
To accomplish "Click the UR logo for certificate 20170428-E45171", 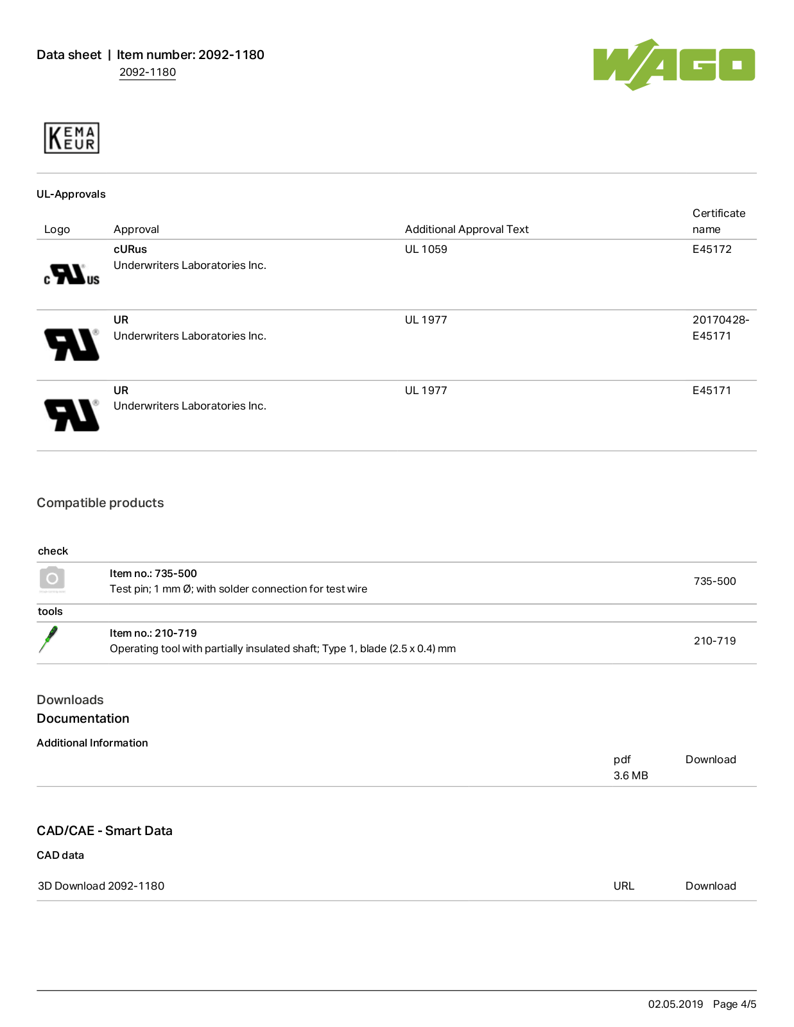I will click(71, 345).
